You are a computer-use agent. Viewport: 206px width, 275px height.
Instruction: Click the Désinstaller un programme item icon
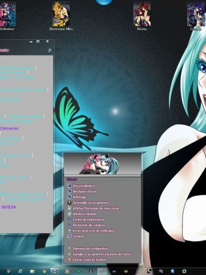tap(69, 203)
